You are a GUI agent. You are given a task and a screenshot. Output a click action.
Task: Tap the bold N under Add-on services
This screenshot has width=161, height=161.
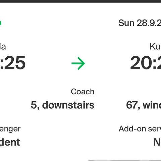pos(157,142)
